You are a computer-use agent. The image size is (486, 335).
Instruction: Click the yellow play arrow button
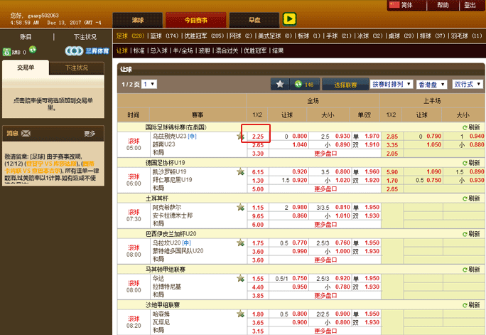(x=289, y=19)
